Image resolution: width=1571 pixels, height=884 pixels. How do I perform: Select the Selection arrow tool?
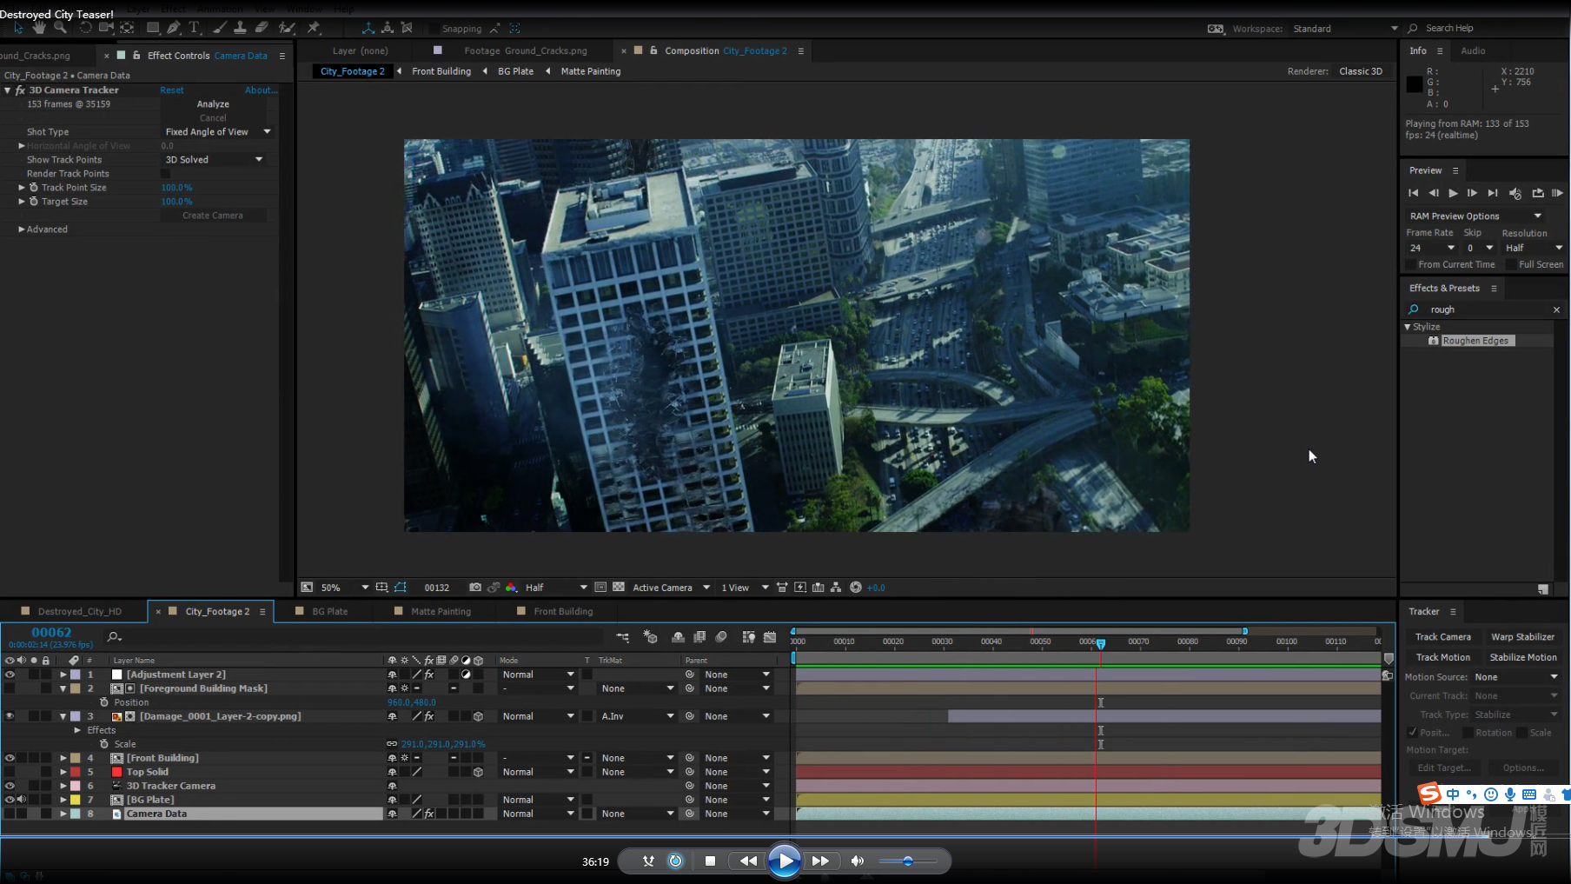click(x=18, y=28)
